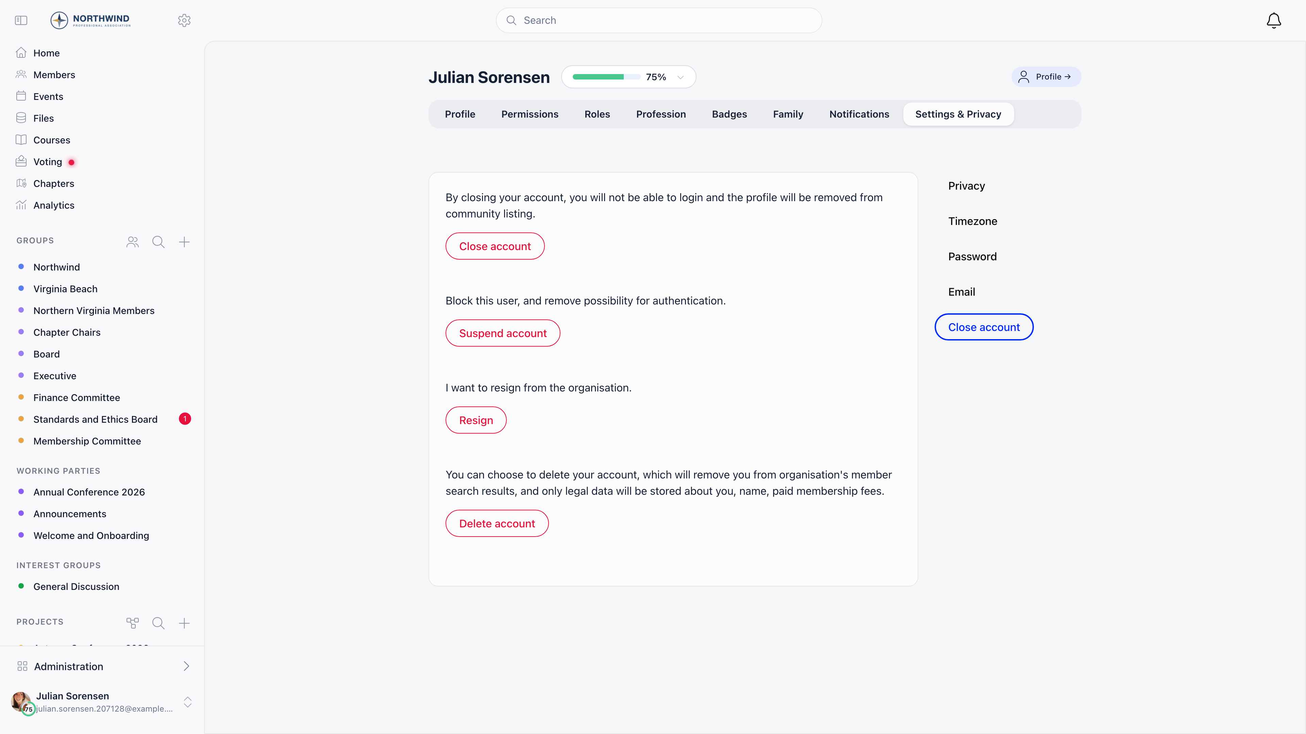Collapse the sidebar with the panel icon
The width and height of the screenshot is (1306, 734).
[21, 20]
